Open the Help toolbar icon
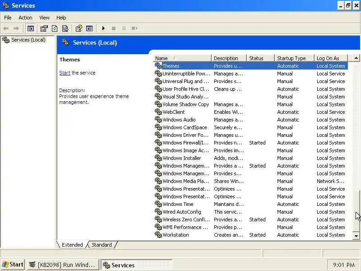The image size is (361, 271). point(79,28)
